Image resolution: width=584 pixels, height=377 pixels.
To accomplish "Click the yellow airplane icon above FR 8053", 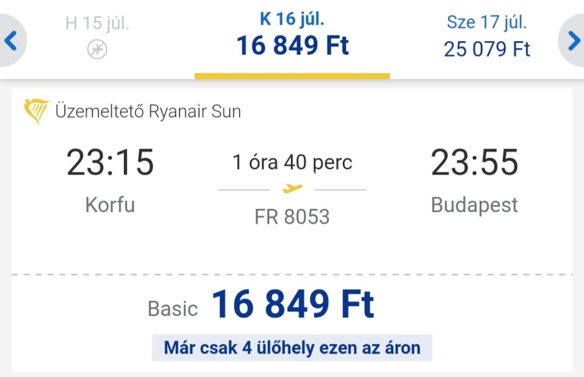I will [293, 189].
